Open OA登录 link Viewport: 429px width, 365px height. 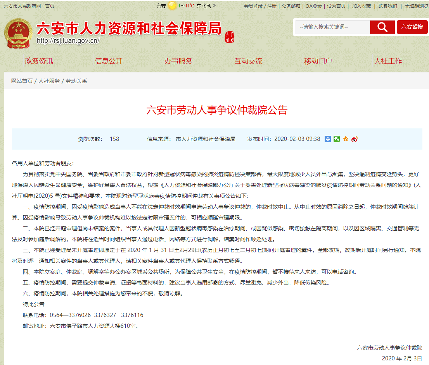tap(314, 6)
